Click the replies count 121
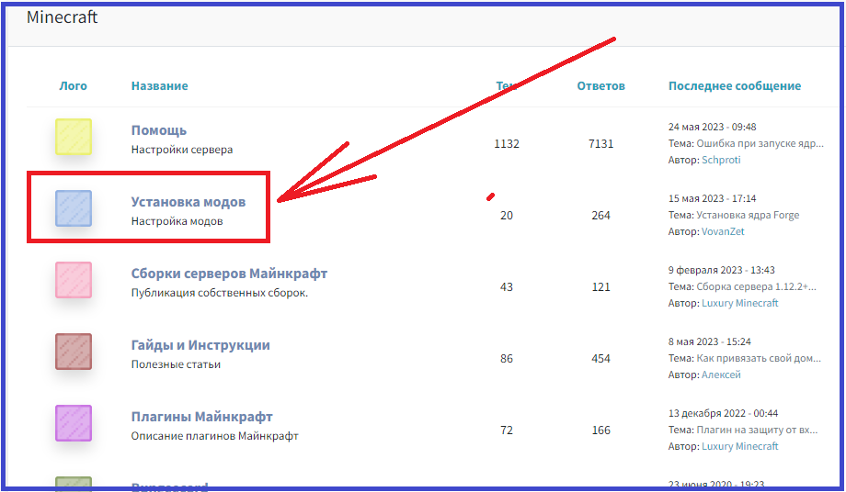This screenshot has height=492, width=846. pos(601,287)
